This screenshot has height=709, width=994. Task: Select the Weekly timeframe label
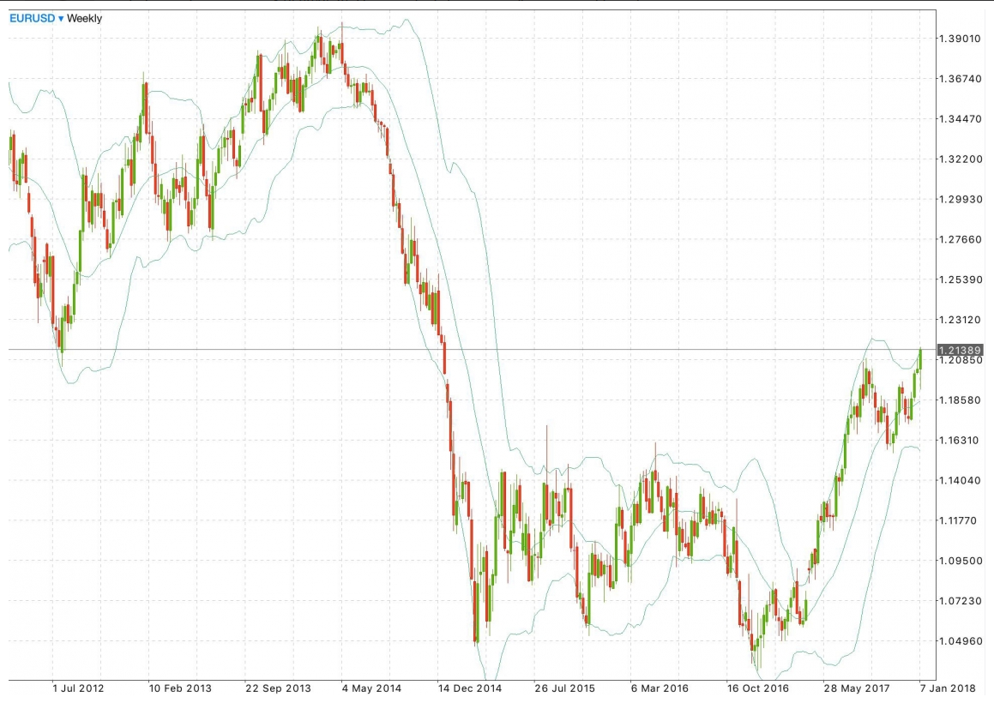coord(84,18)
